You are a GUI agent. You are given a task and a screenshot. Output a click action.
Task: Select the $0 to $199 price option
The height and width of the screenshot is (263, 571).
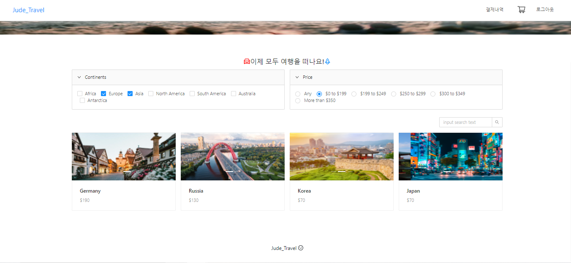pos(319,94)
